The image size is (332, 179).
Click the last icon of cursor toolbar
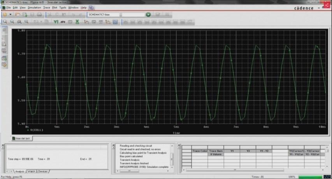coord(190,21)
